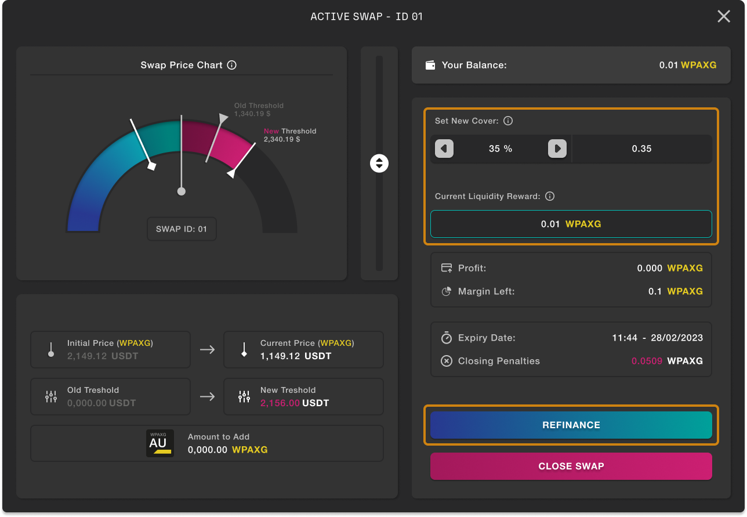Screen dimensions: 747x517
Task: Click the Expiry Date stopwatch icon
Action: tap(447, 338)
